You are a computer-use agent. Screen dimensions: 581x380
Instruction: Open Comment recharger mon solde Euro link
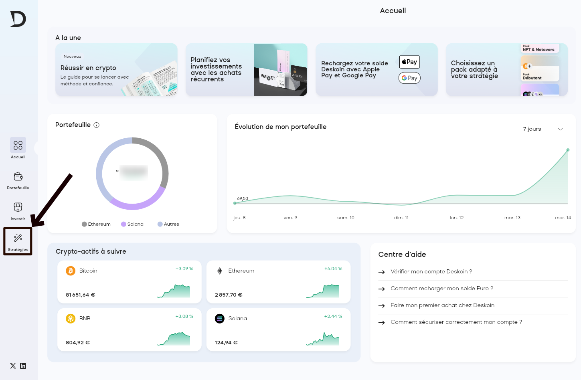441,289
